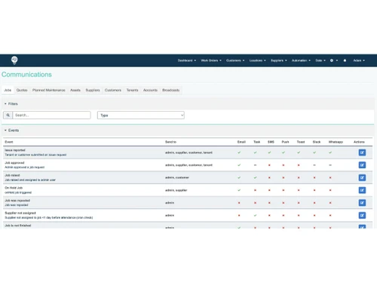Toggle Task check for Supplier not assigned
377x283 pixels.
point(255,215)
